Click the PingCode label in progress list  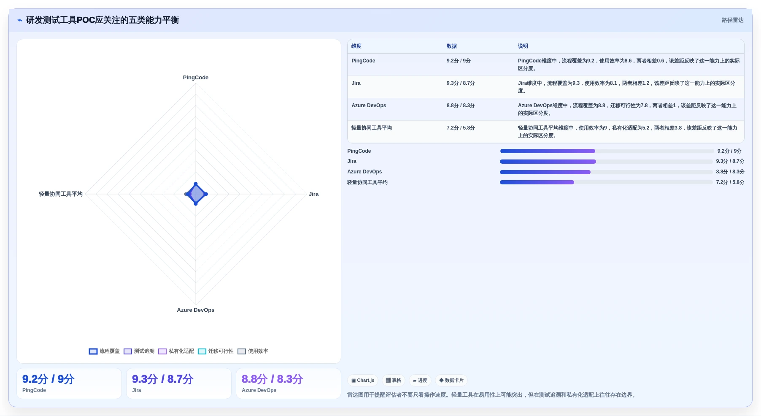pyautogui.click(x=359, y=151)
